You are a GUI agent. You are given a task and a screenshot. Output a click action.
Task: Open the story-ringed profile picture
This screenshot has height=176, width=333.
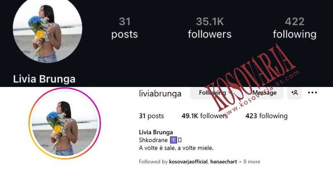(x=65, y=124)
